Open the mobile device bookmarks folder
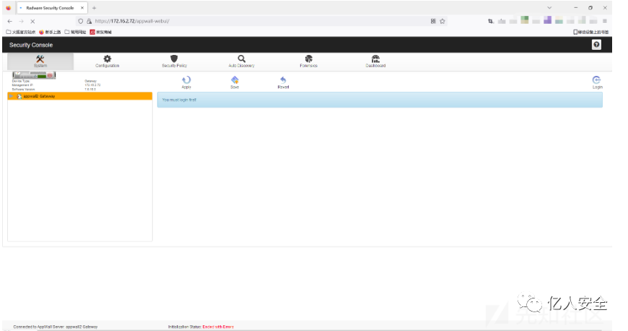This screenshot has width=628, height=331. click(590, 32)
